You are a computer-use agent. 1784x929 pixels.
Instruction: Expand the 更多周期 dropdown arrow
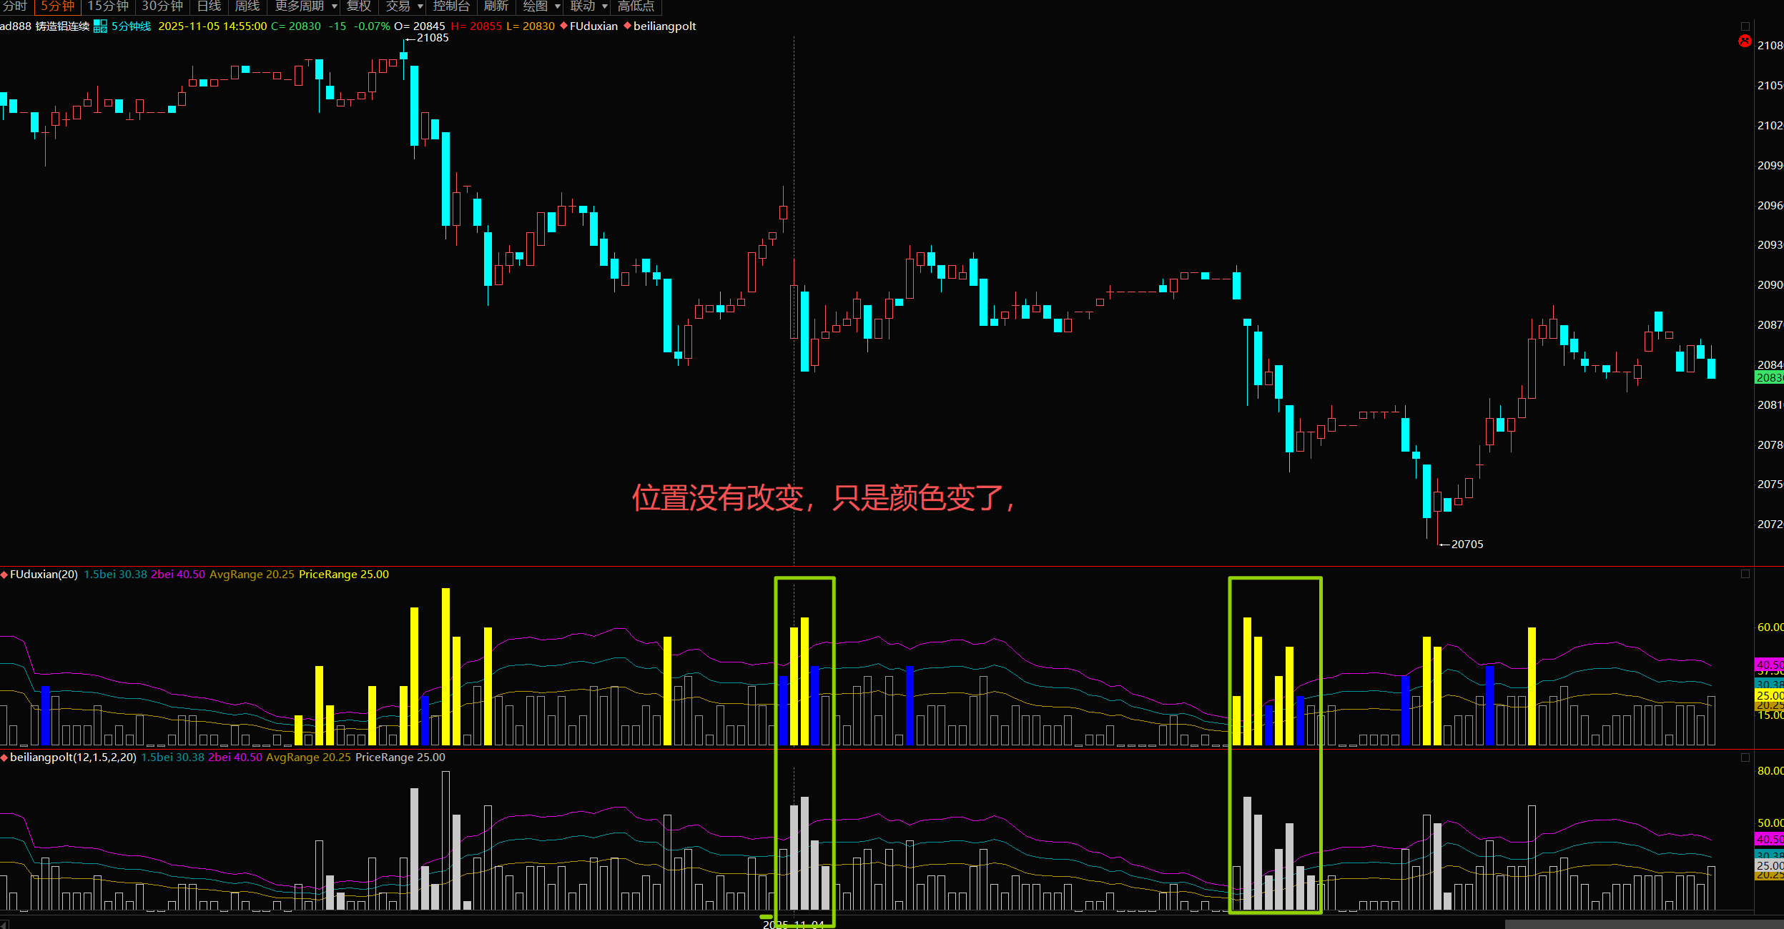tap(334, 6)
